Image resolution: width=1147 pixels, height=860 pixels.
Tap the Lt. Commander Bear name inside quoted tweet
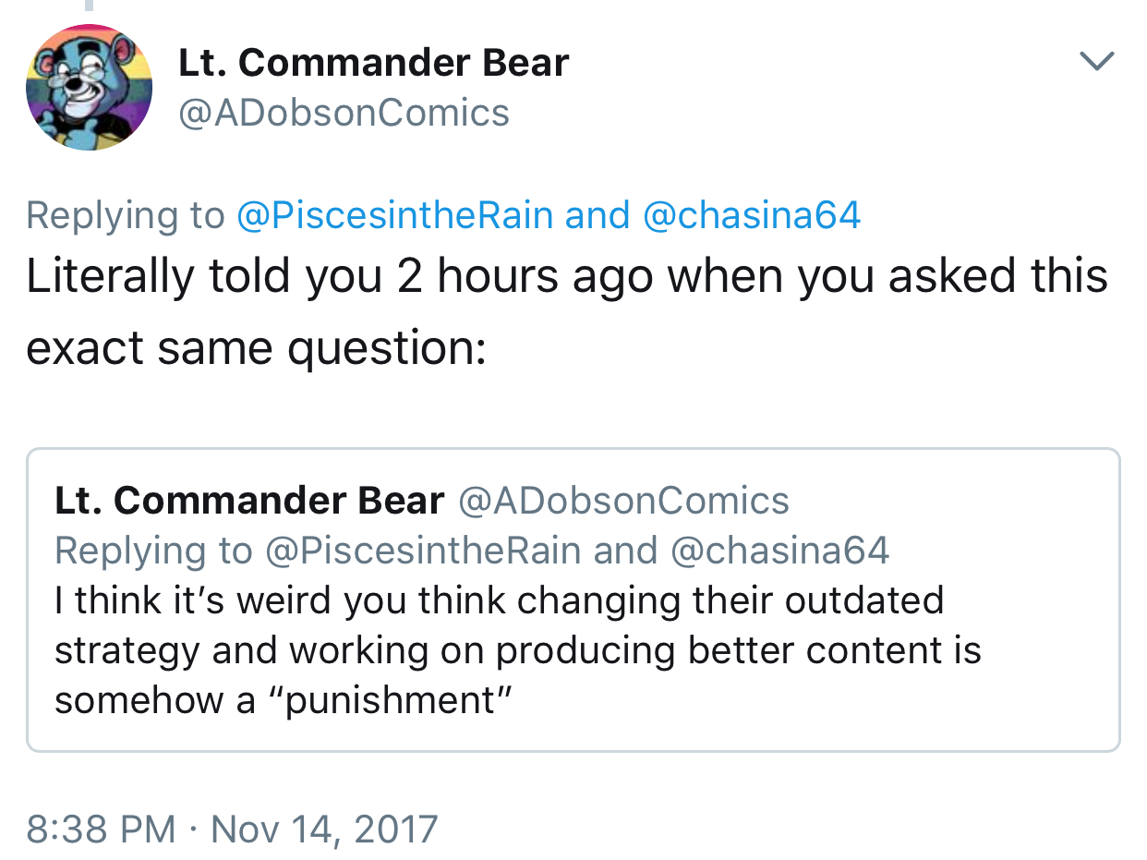[x=249, y=501]
